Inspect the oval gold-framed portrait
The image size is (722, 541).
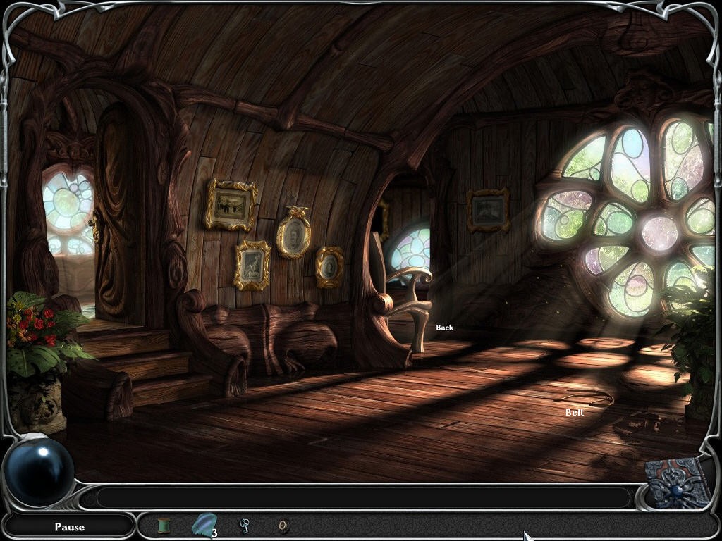[x=293, y=235]
